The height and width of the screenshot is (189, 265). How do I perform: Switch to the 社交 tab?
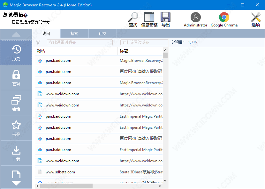click(x=102, y=33)
